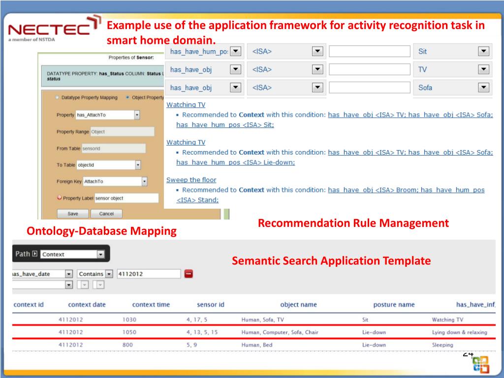Click the Property Range Object field
The image size is (504, 378).
click(x=122, y=131)
